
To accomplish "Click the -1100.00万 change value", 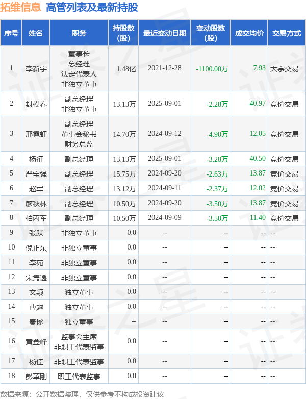I will coord(212,69).
